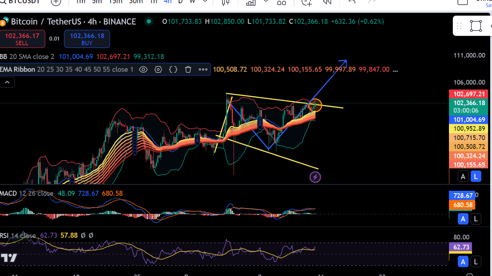Expand the chevron next to Indicators icon

266,2
